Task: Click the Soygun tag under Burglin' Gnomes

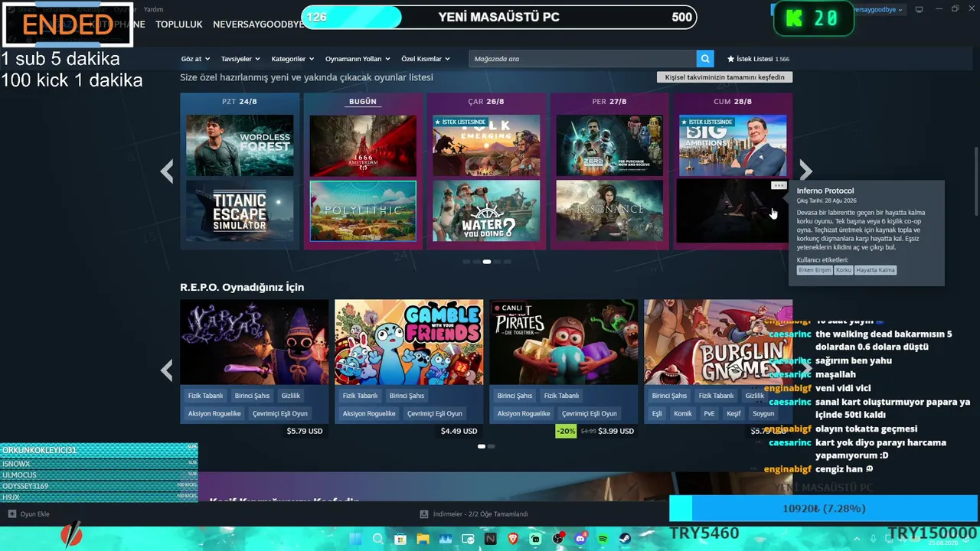Action: (763, 413)
